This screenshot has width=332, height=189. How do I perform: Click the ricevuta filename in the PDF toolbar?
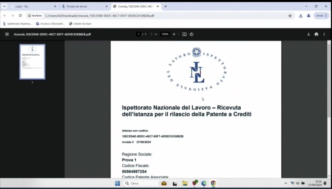(x=52, y=34)
